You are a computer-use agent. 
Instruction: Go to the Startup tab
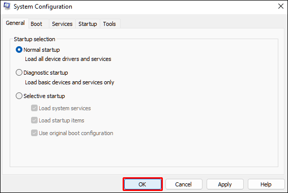88,24
